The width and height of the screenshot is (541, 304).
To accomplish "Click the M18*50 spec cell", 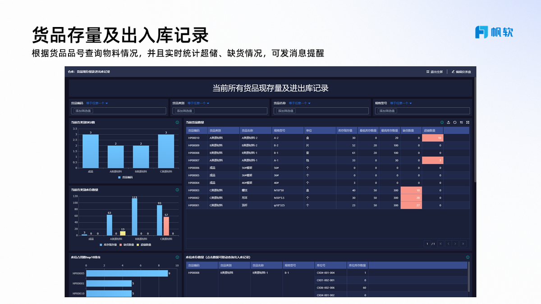I will 287,190.
